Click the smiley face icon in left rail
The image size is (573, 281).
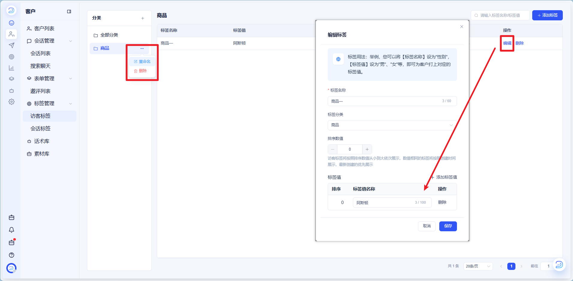click(11, 23)
